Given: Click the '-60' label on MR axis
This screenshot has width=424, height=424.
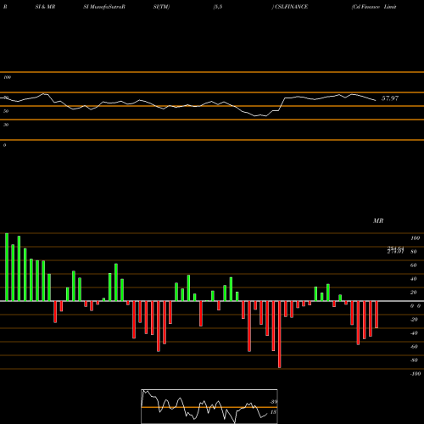Looking at the screenshot, I should 414,347.
